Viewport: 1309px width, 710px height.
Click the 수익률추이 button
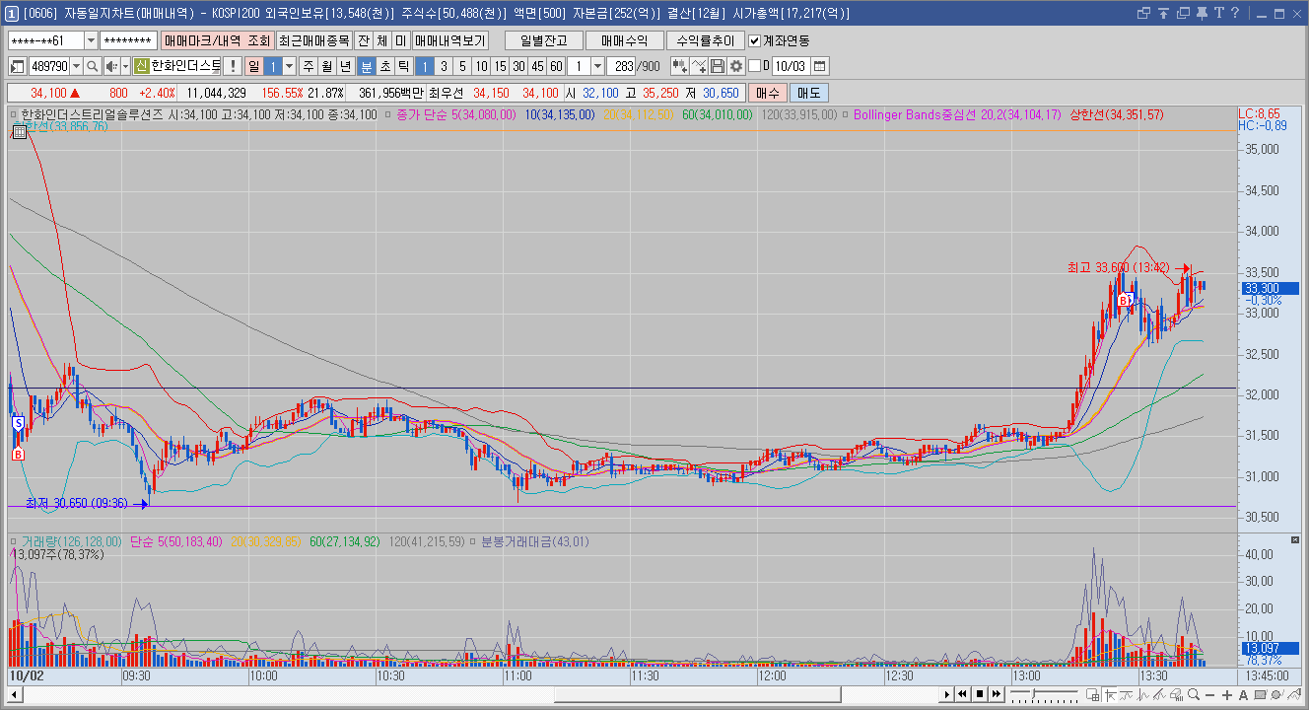pos(706,40)
